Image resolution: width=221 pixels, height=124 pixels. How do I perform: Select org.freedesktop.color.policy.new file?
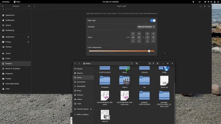click(x=125, y=98)
